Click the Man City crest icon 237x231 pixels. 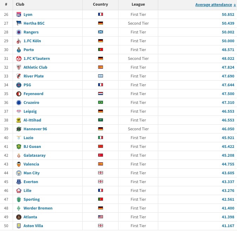coord(19,173)
